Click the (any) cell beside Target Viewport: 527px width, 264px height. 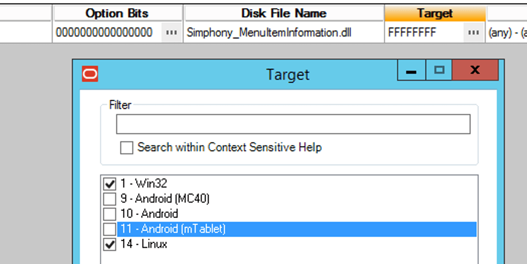[x=507, y=33]
